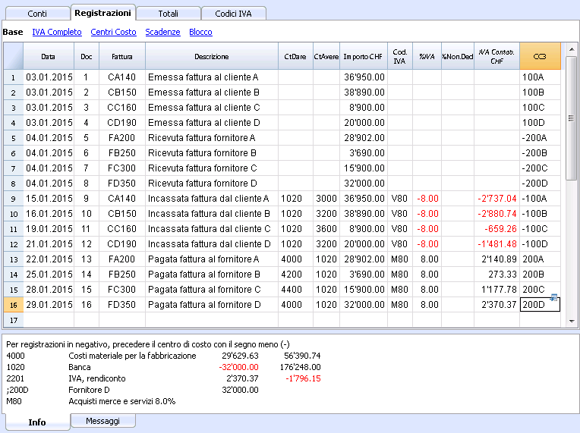Switch to Centri Costo view

coord(114,32)
